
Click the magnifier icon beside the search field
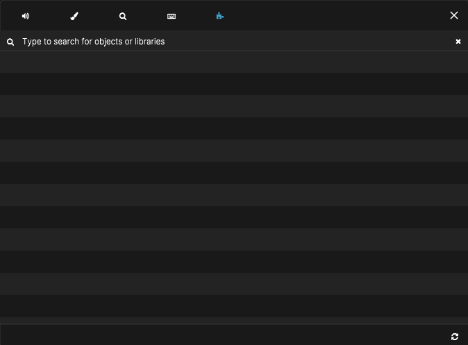click(x=10, y=42)
